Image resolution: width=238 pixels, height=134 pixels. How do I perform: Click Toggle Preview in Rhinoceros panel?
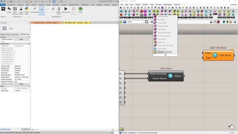coord(21,11)
